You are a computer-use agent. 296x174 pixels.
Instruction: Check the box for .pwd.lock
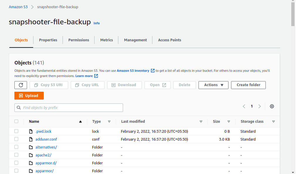click(x=16, y=131)
